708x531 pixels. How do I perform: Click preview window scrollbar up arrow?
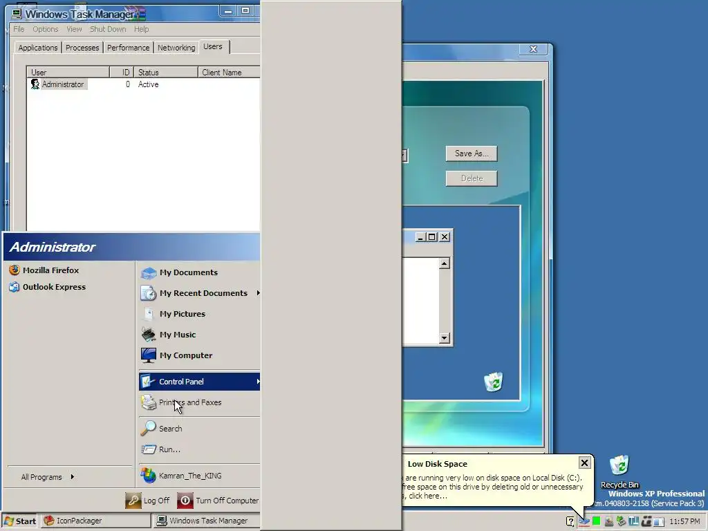click(x=445, y=263)
